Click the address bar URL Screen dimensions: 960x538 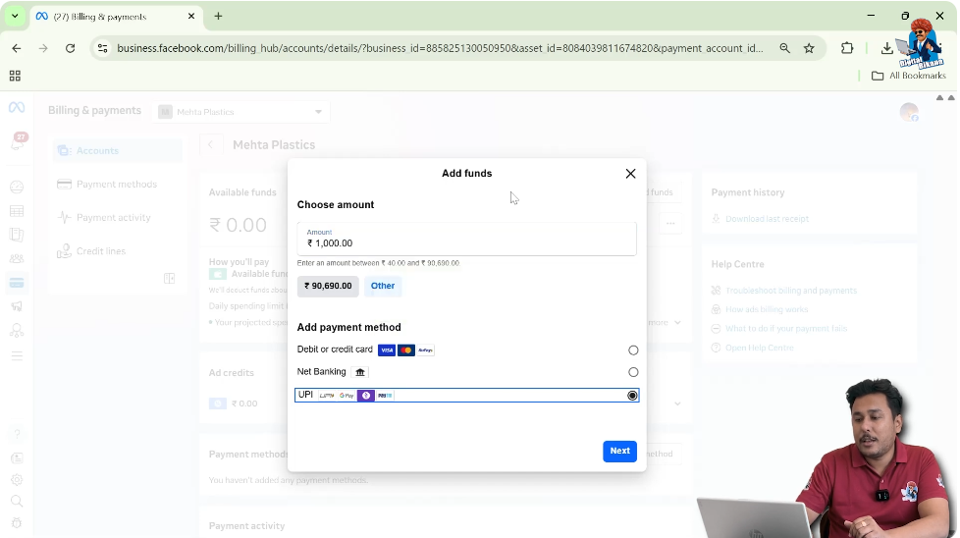tap(440, 48)
